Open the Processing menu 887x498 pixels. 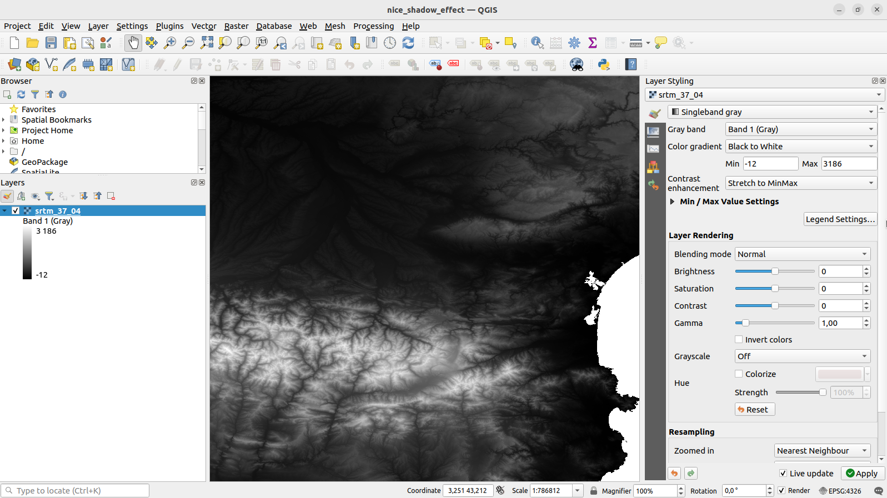(373, 26)
